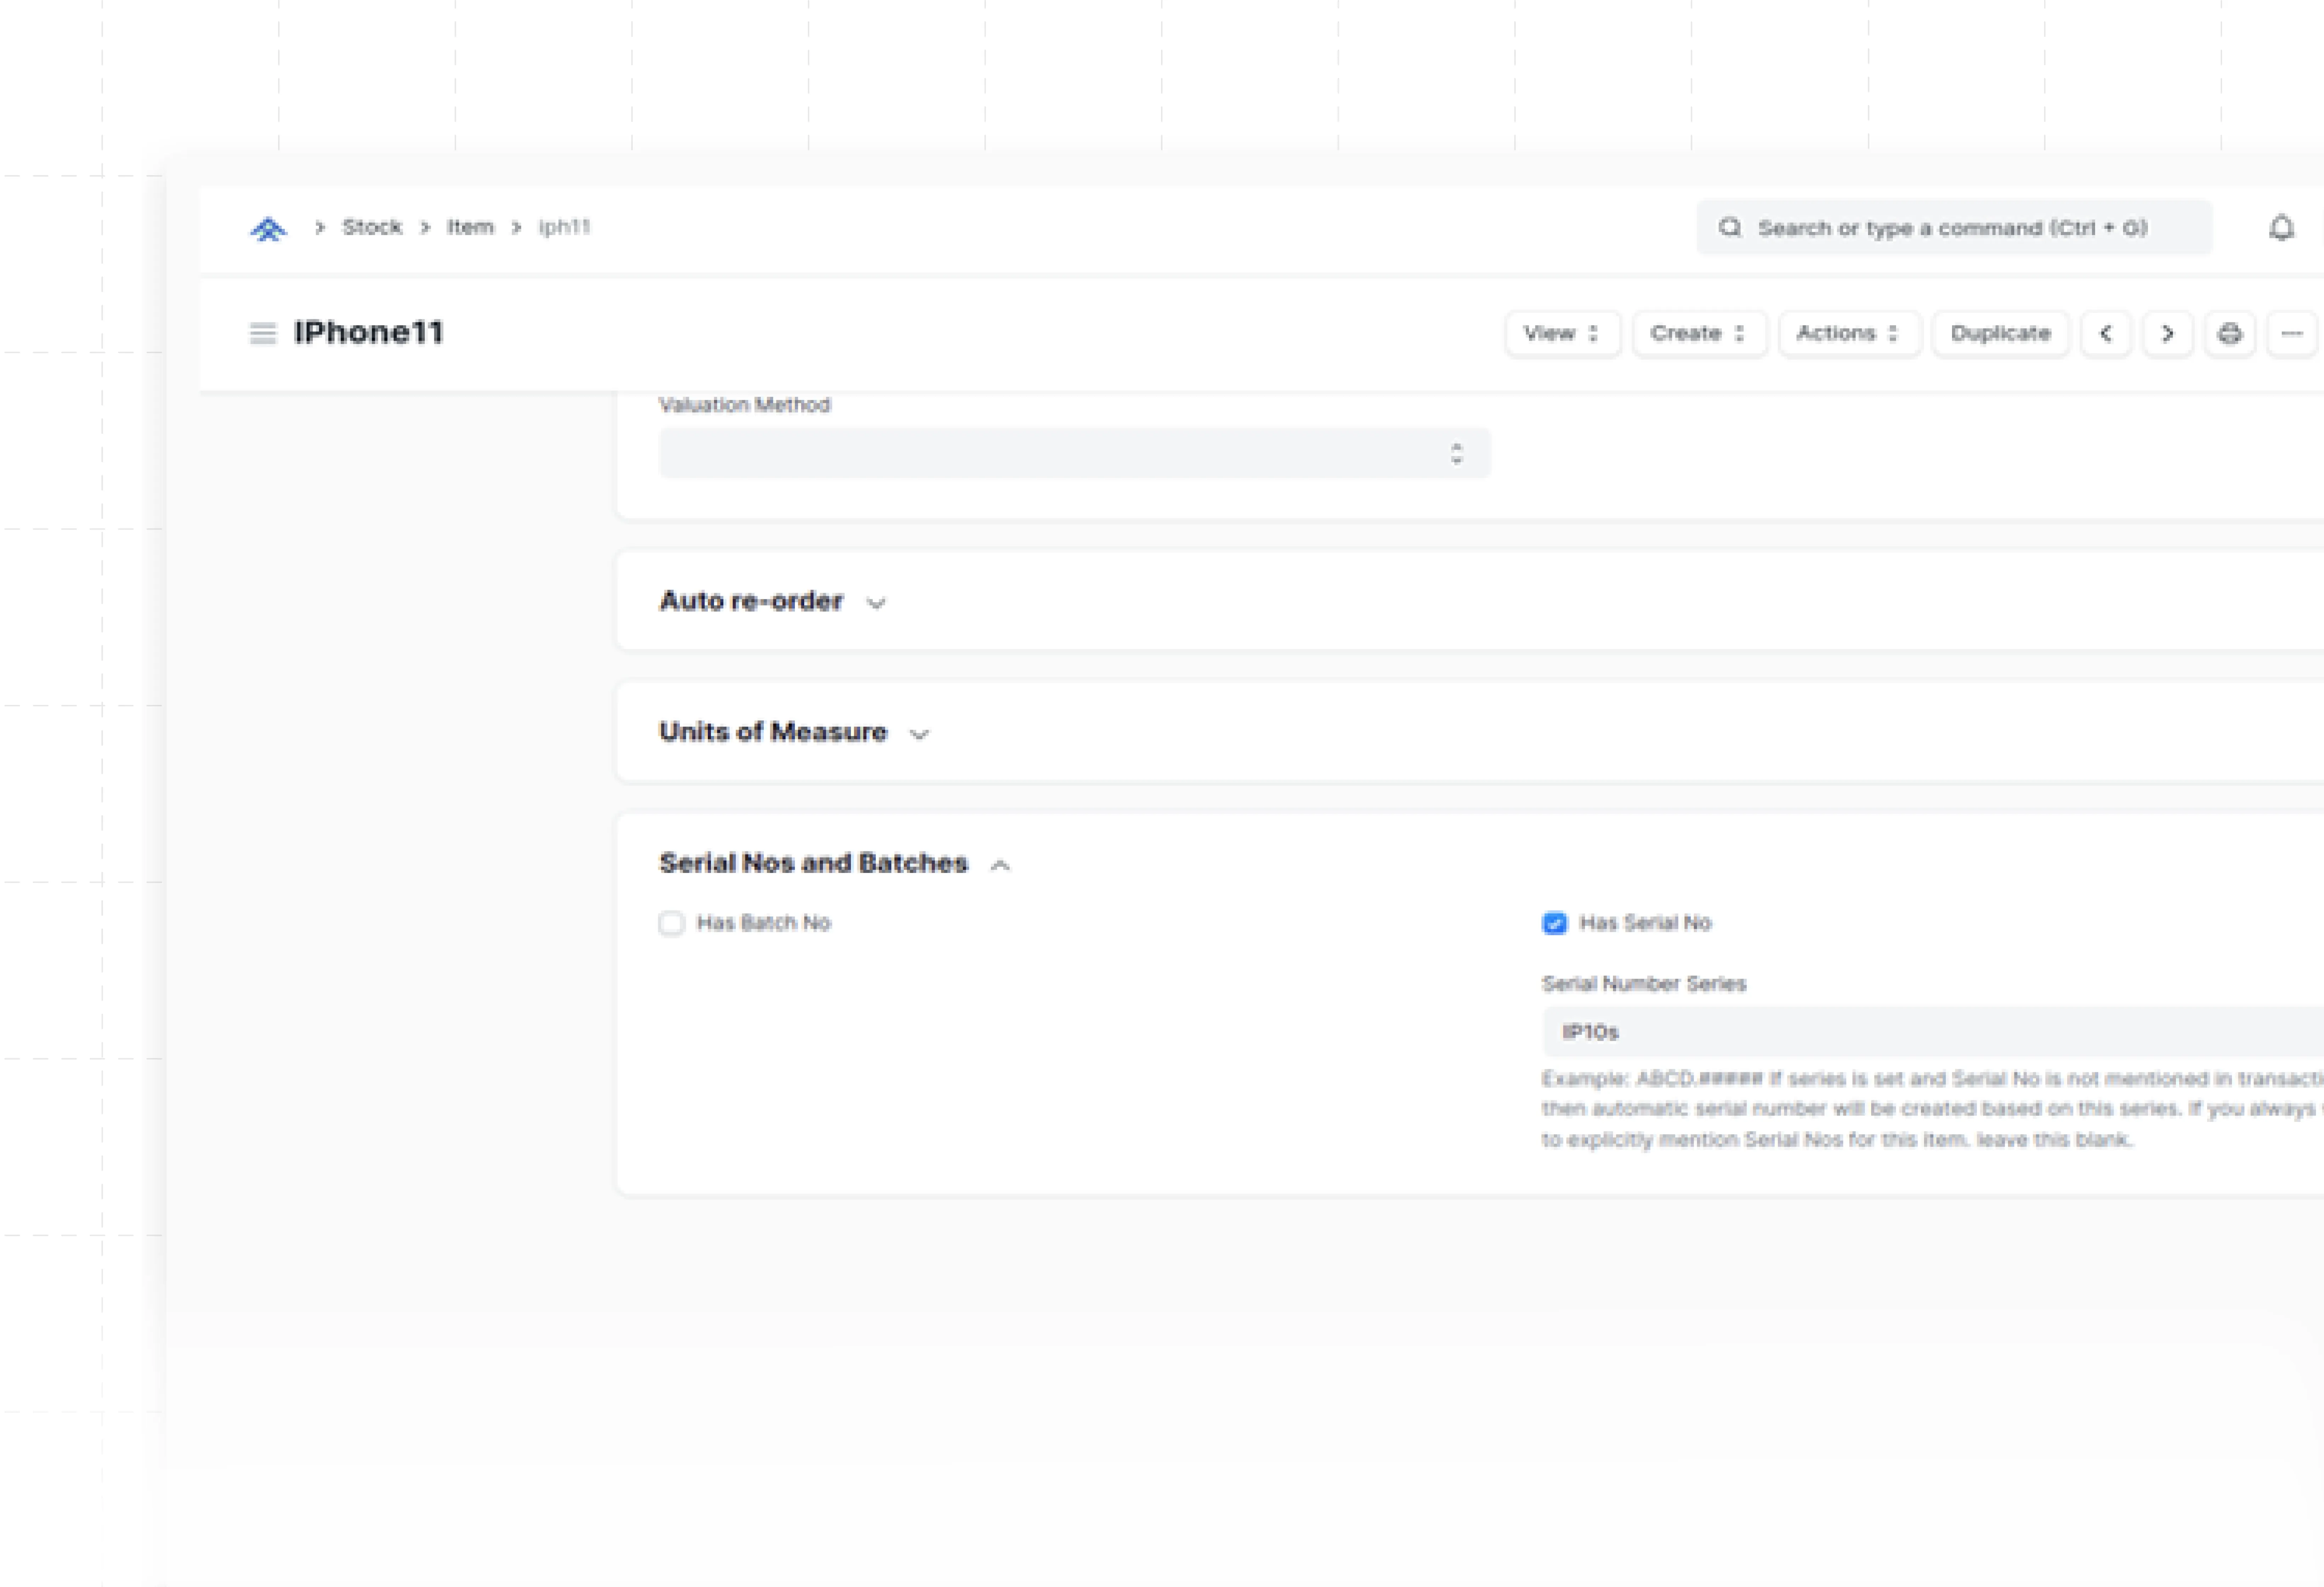Click the ERPNext home logo icon
Screen dimensions: 2324x1587
pos(267,229)
